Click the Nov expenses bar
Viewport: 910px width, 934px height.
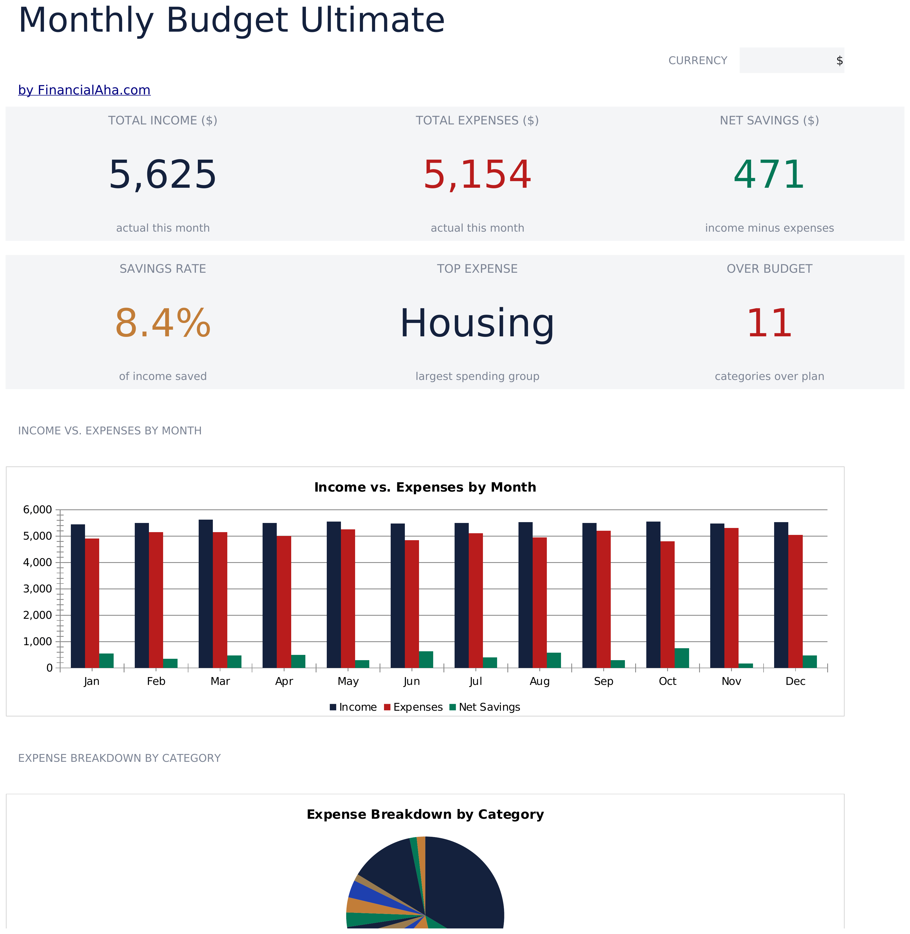tap(731, 598)
